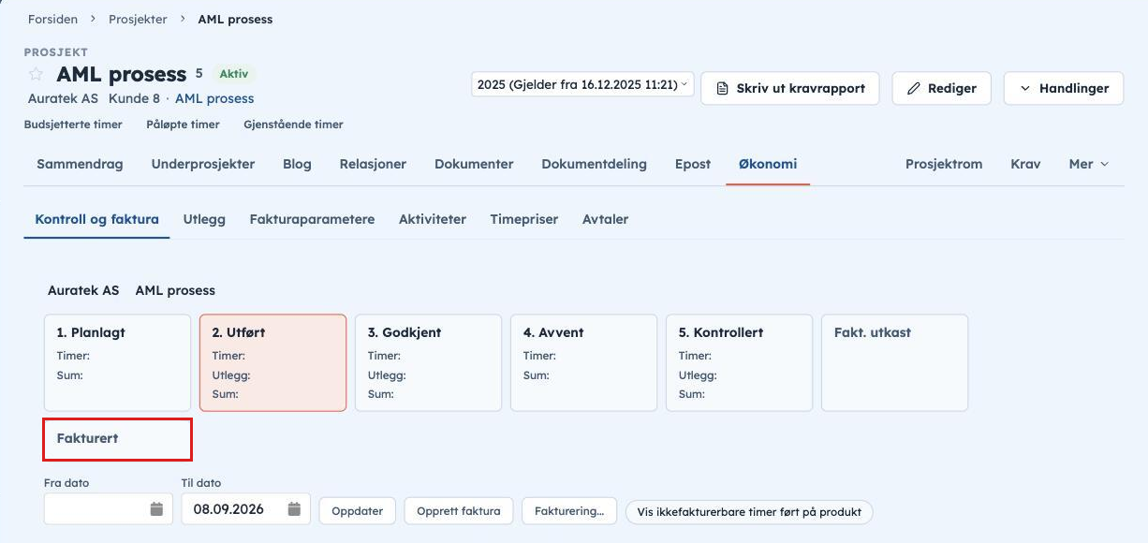Viewport: 1148px width, 543px height.
Task: Select the 5. Kontrollert status card
Action: [739, 362]
